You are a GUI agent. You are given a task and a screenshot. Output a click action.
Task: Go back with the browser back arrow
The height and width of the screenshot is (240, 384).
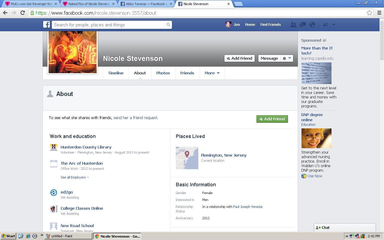click(x=5, y=13)
